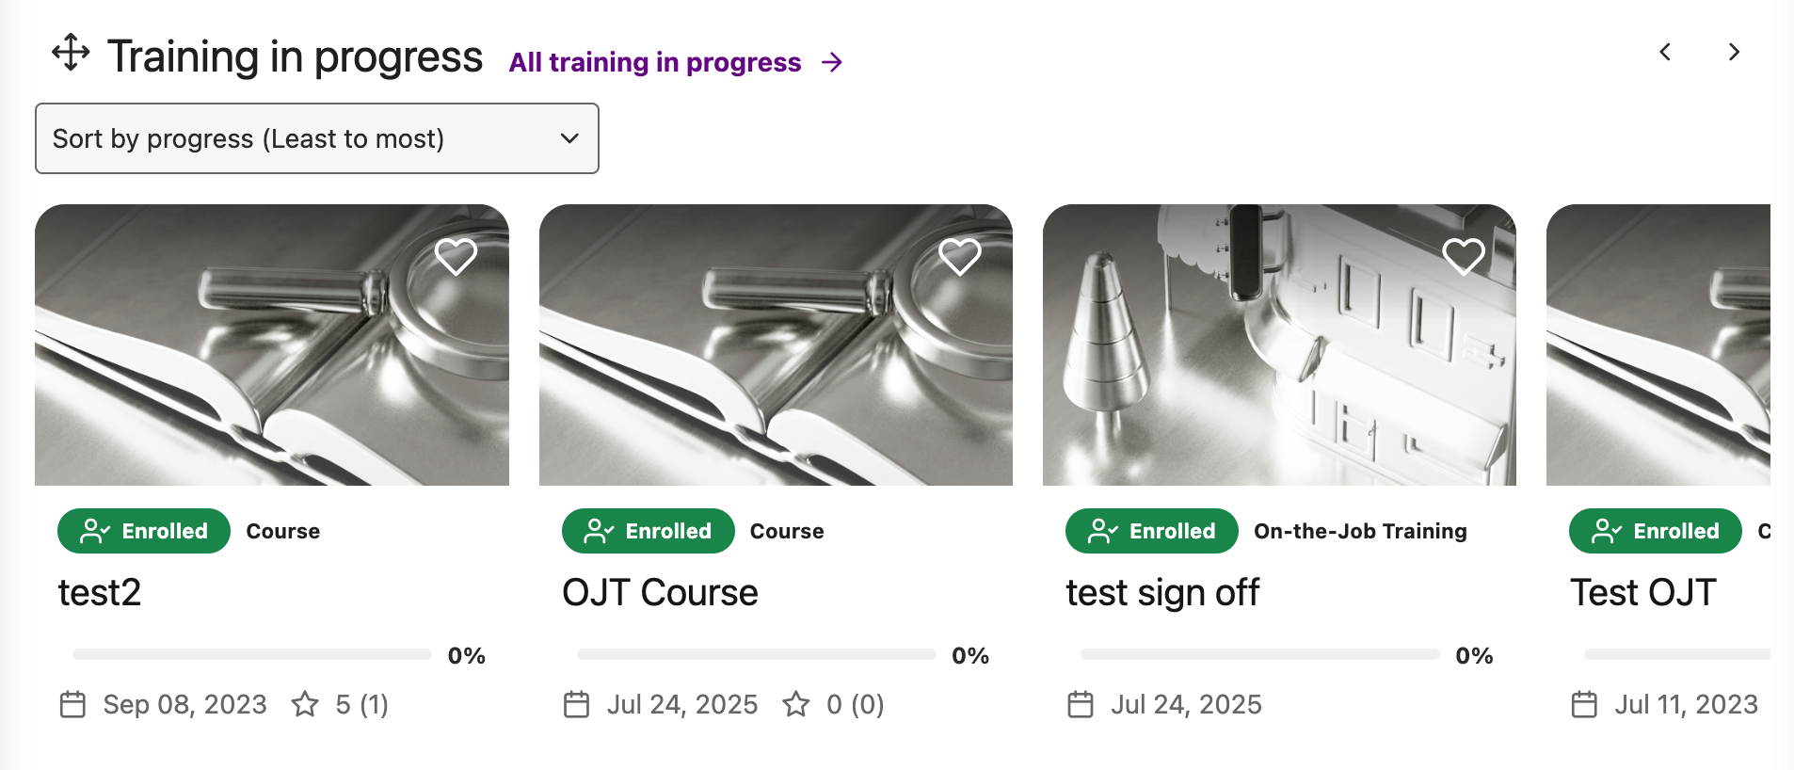Advance to next carousel page
This screenshot has height=770, width=1794.
pyautogui.click(x=1734, y=52)
